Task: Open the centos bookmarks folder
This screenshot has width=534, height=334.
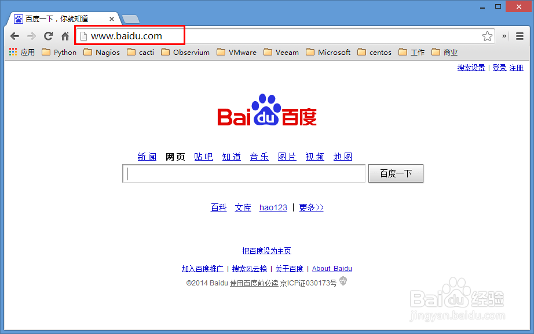Action: coord(374,52)
